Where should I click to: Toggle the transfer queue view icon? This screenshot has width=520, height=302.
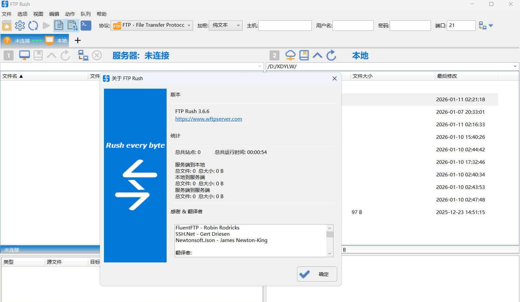tap(72, 25)
